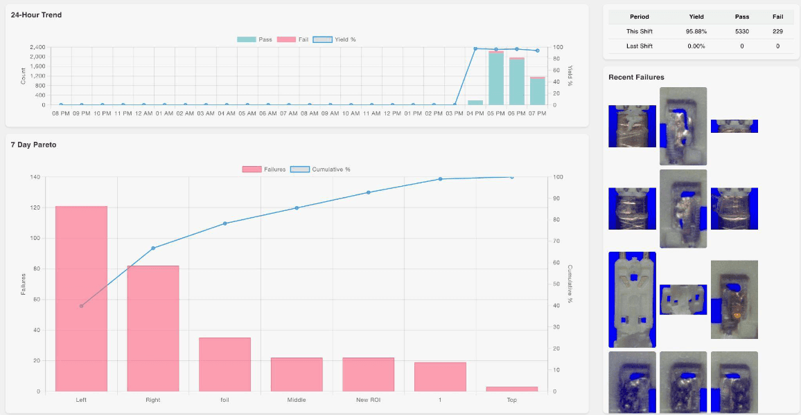Image resolution: width=801 pixels, height=415 pixels.
Task: Select the Right bar on the Pareto chart
Action: pos(152,325)
